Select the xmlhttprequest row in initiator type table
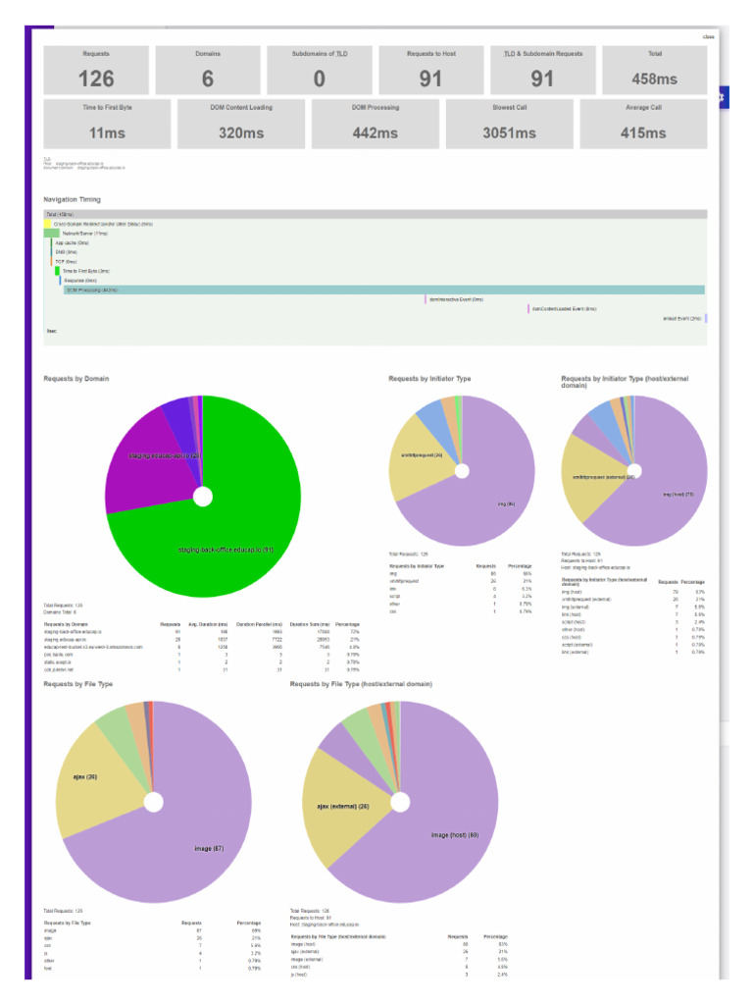 click(461, 581)
